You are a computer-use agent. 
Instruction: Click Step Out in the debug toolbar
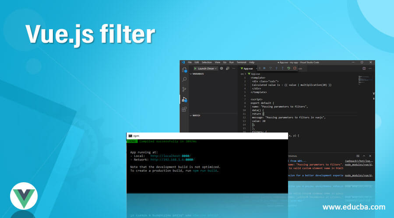(282, 68)
